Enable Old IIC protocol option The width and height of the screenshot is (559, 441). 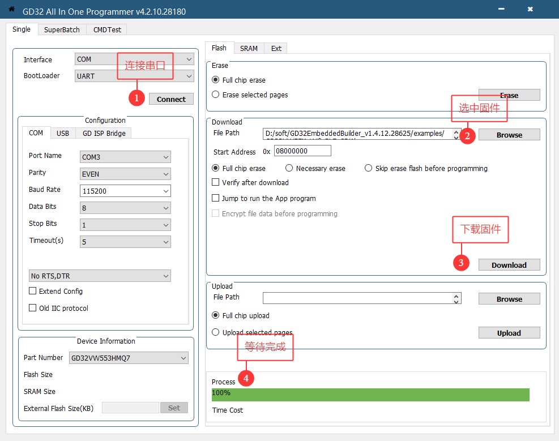coord(33,308)
